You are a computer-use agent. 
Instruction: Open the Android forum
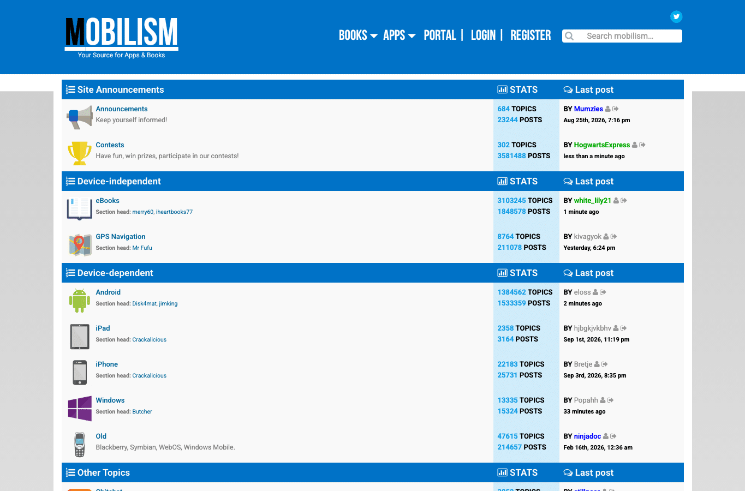[108, 292]
